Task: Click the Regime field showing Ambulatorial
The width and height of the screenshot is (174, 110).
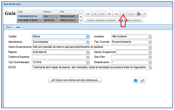Action: (59, 52)
